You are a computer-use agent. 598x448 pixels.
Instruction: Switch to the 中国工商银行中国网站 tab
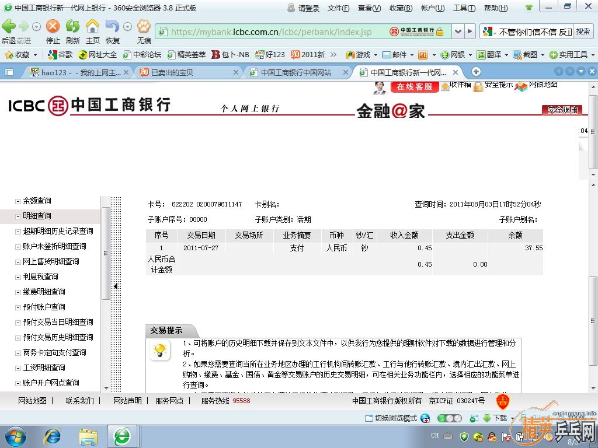coord(297,72)
